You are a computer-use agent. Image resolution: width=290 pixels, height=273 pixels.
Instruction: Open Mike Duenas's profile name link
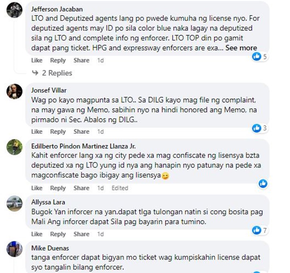click(50, 248)
